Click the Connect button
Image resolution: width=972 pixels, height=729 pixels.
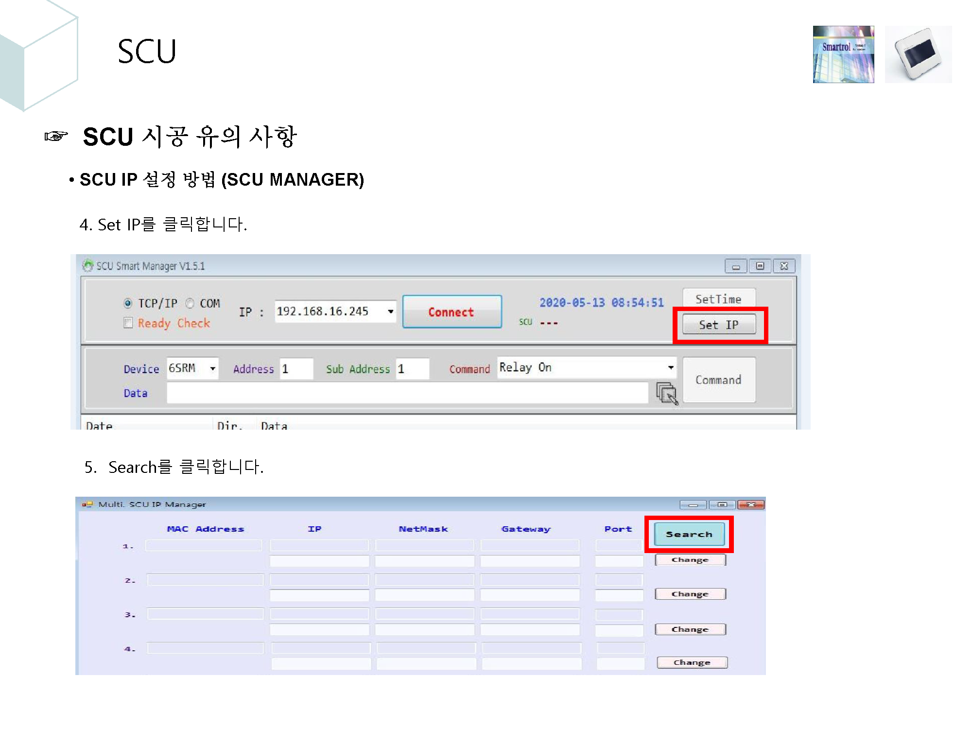click(451, 312)
